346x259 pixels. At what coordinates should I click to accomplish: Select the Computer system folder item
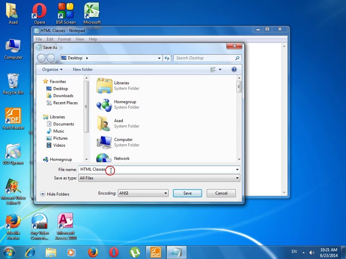click(117, 142)
